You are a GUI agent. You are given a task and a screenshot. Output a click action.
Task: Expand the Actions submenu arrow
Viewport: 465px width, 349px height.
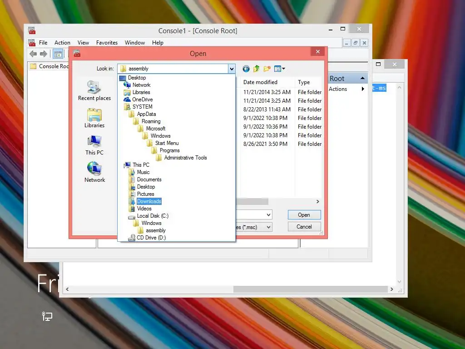(363, 89)
